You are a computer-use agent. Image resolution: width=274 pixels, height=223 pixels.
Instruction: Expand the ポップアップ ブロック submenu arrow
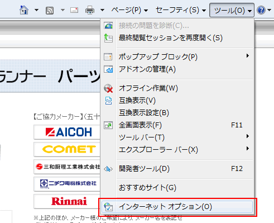(247, 56)
